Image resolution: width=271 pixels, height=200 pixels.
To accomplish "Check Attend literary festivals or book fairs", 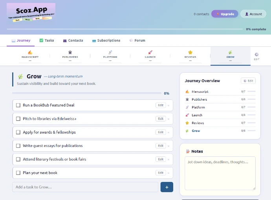I will [18, 159].
